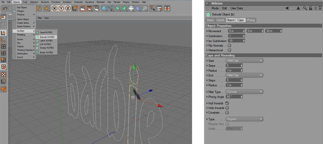Click the particle emitter icon
The height and width of the screenshot is (144, 323).
tap(145, 8)
